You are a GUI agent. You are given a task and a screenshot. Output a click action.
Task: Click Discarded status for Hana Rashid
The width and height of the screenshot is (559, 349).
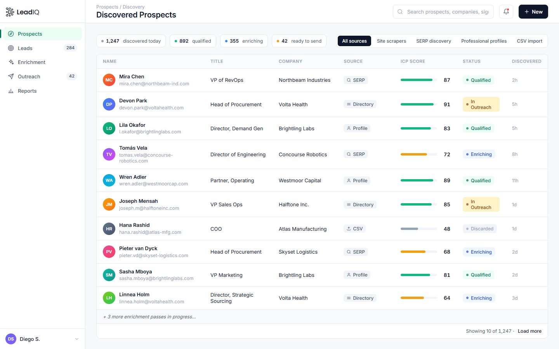click(x=480, y=229)
